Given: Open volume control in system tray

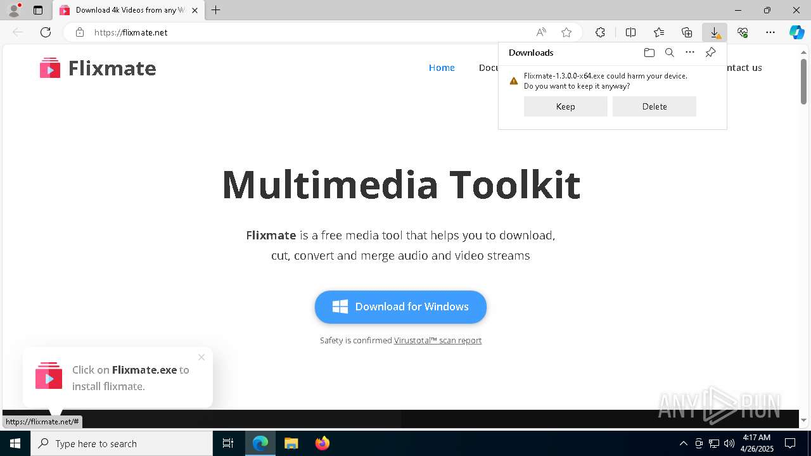Looking at the screenshot, I should 729,443.
